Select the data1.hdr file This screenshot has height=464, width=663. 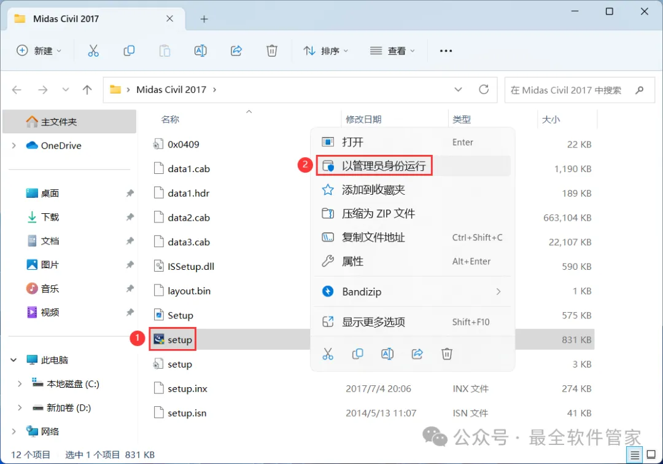(188, 194)
